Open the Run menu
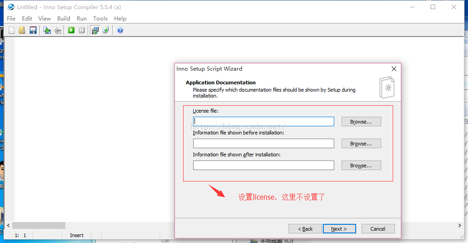Screen dimensions: 468x243 coord(81,19)
